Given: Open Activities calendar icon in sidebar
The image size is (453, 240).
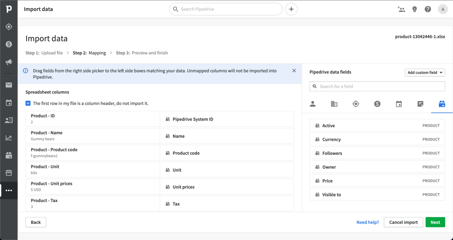Looking at the screenshot, I should pos(9,102).
